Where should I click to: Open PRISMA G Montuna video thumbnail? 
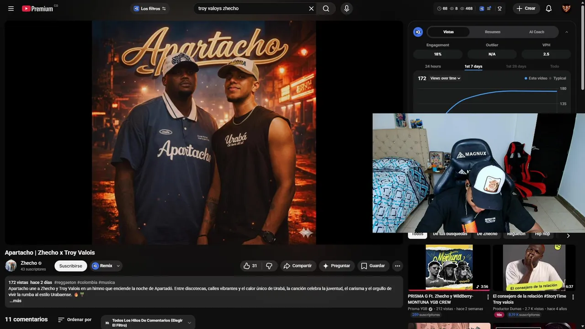[x=449, y=267]
